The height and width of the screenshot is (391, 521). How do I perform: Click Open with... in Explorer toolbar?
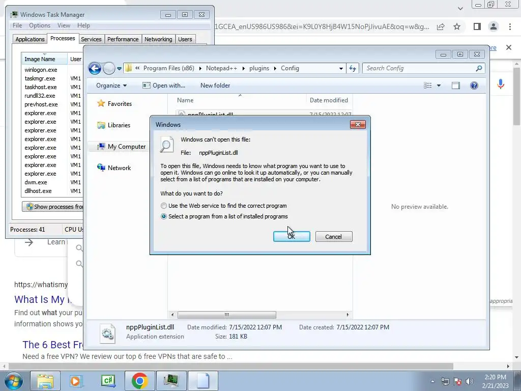[164, 86]
